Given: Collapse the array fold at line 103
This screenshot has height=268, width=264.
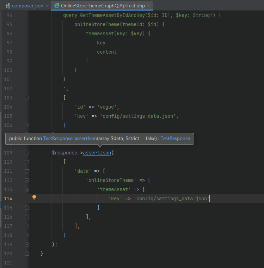Looking at the screenshot, I should click(x=27, y=98).
